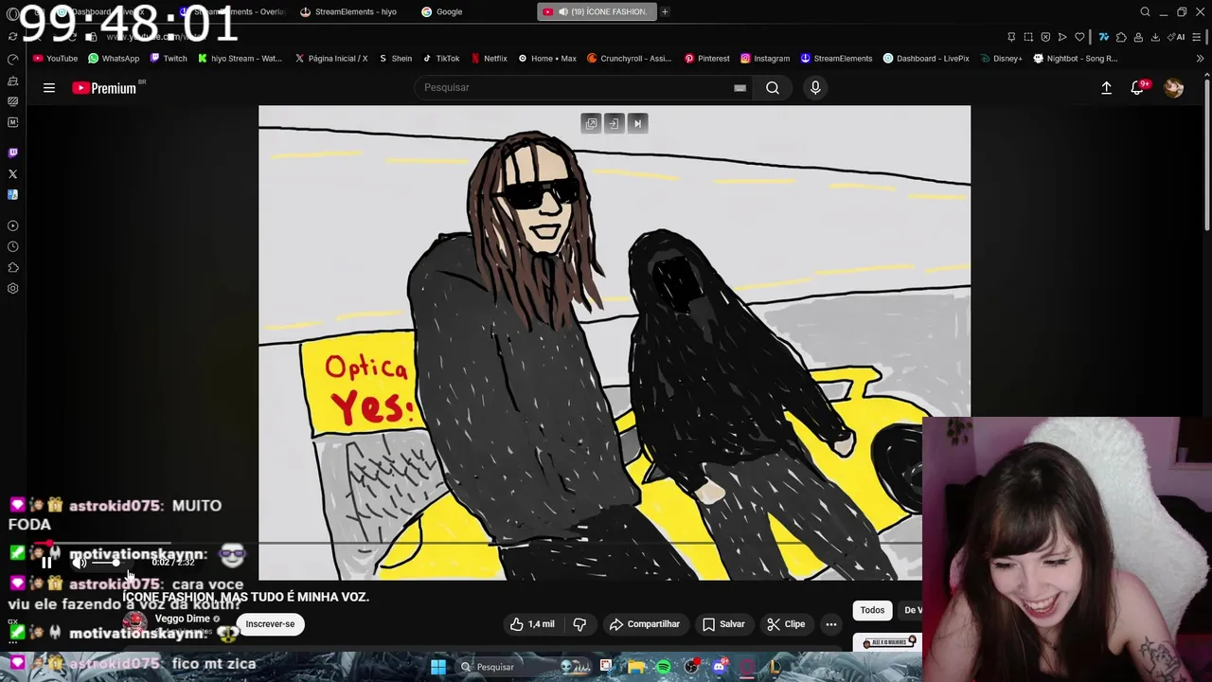Open File Explorer from the taskbar
The image size is (1212, 682).
click(x=635, y=667)
